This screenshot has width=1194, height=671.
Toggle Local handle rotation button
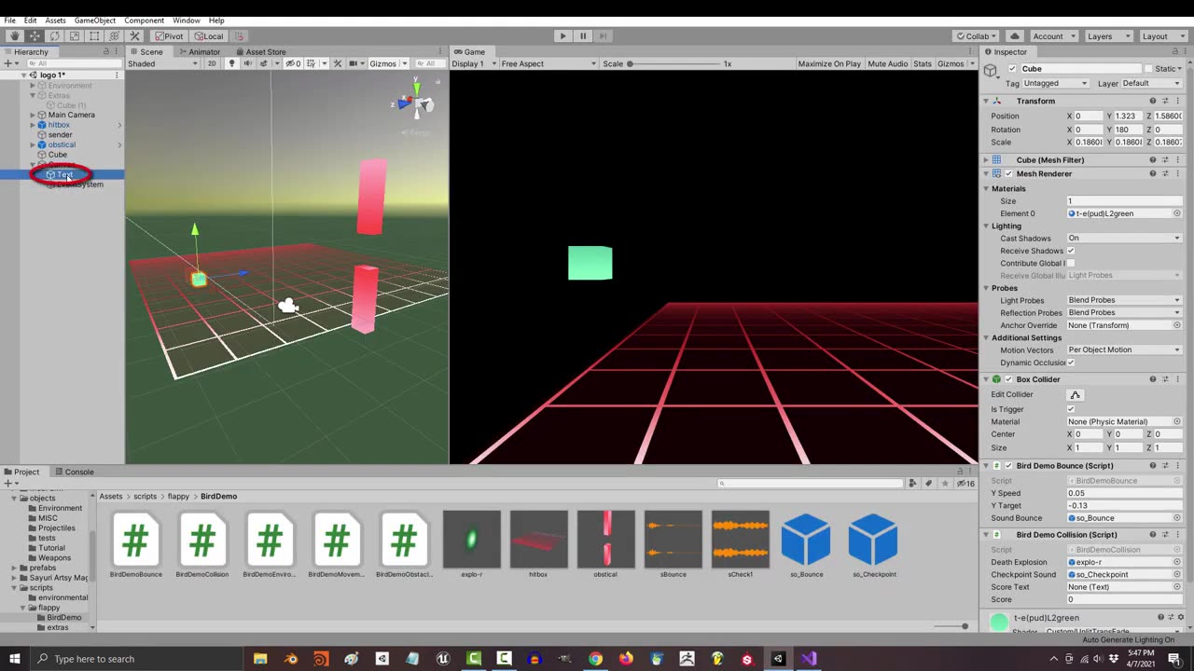pos(209,35)
